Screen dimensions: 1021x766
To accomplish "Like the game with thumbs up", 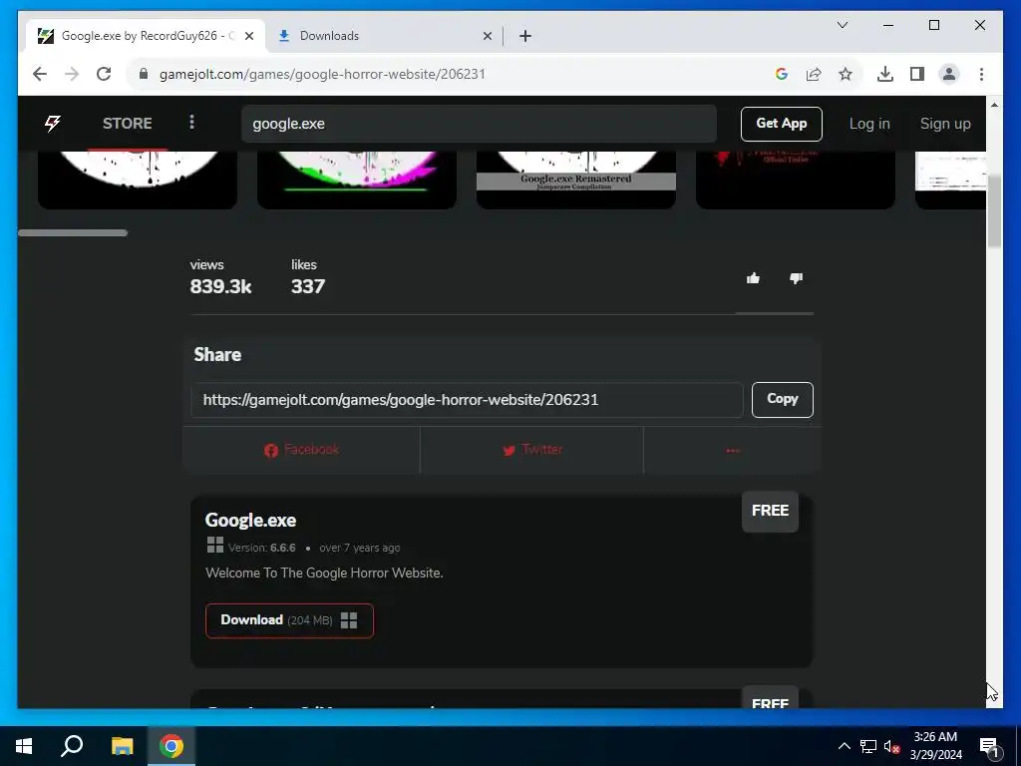I will (x=753, y=279).
